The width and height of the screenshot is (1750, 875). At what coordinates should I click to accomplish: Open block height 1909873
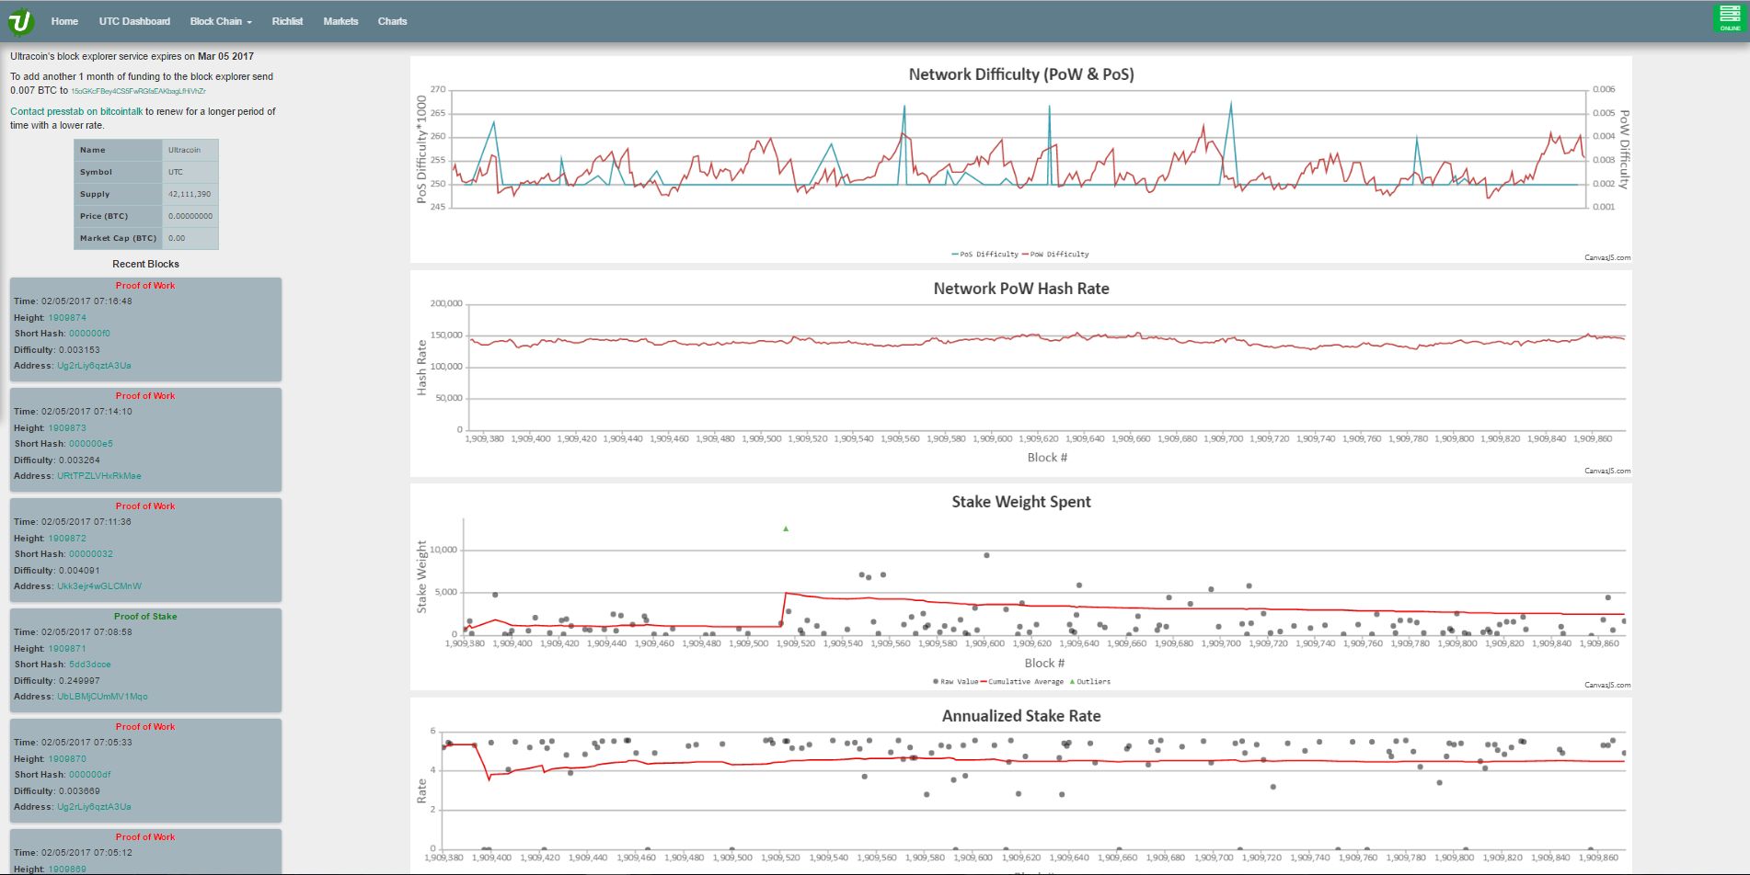point(67,428)
